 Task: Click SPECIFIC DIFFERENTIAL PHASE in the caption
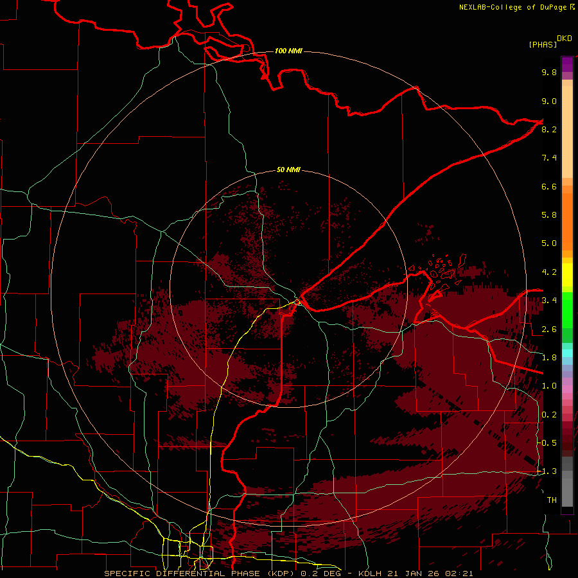182,574
